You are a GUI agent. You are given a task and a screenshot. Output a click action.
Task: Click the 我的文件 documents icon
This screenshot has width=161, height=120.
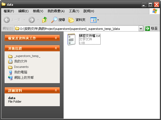[10, 62]
